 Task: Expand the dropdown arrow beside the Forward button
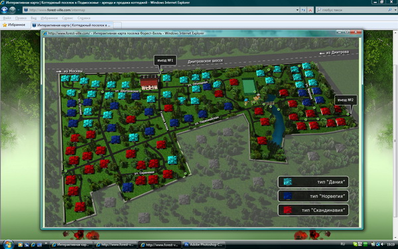point(19,10)
